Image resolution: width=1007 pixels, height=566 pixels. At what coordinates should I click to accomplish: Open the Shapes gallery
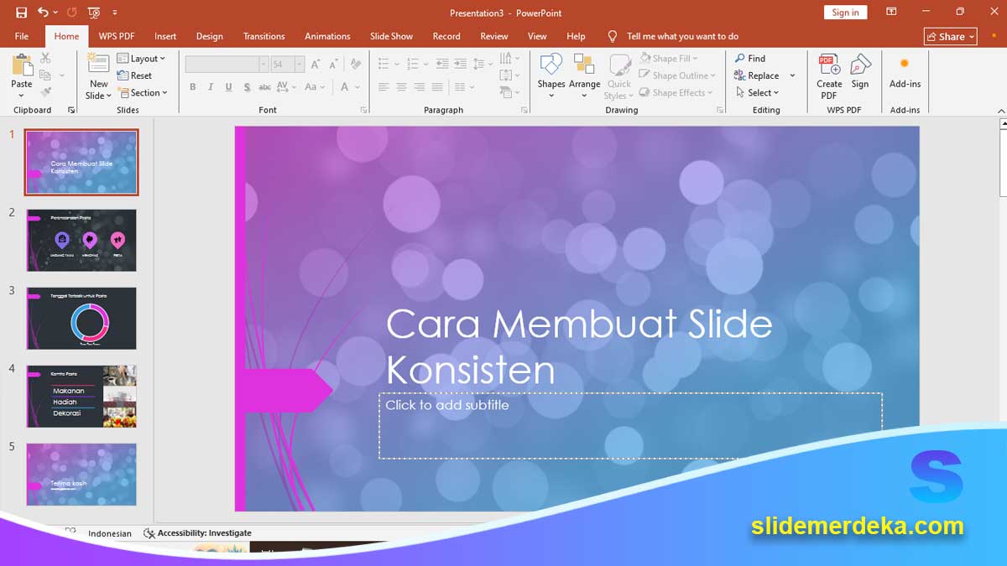(x=551, y=75)
